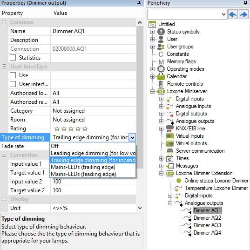Choose Mains-LEDs (leading edge) option
The image size is (250, 250).
93,174
